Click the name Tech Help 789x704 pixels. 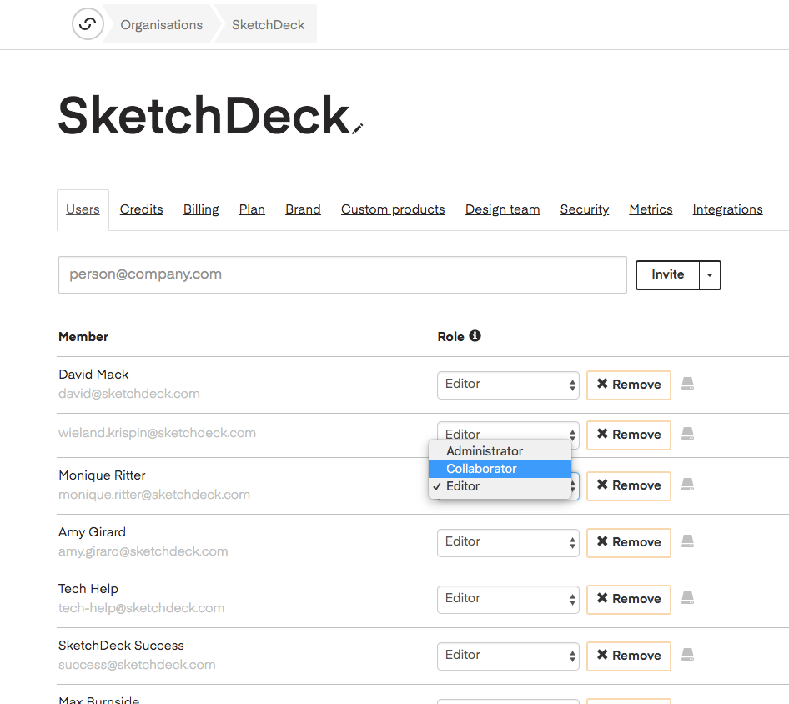coord(88,589)
